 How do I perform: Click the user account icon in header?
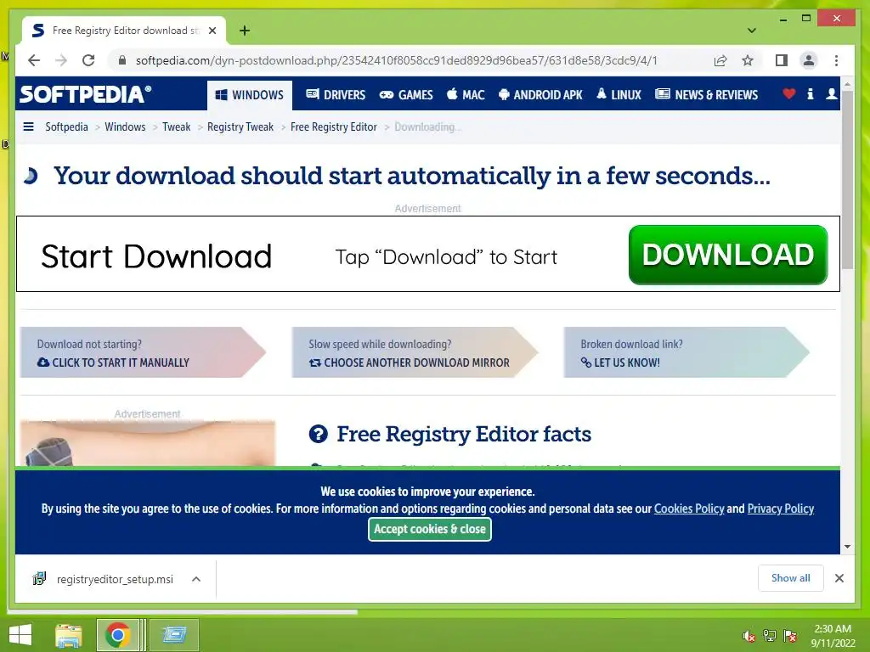pyautogui.click(x=831, y=93)
